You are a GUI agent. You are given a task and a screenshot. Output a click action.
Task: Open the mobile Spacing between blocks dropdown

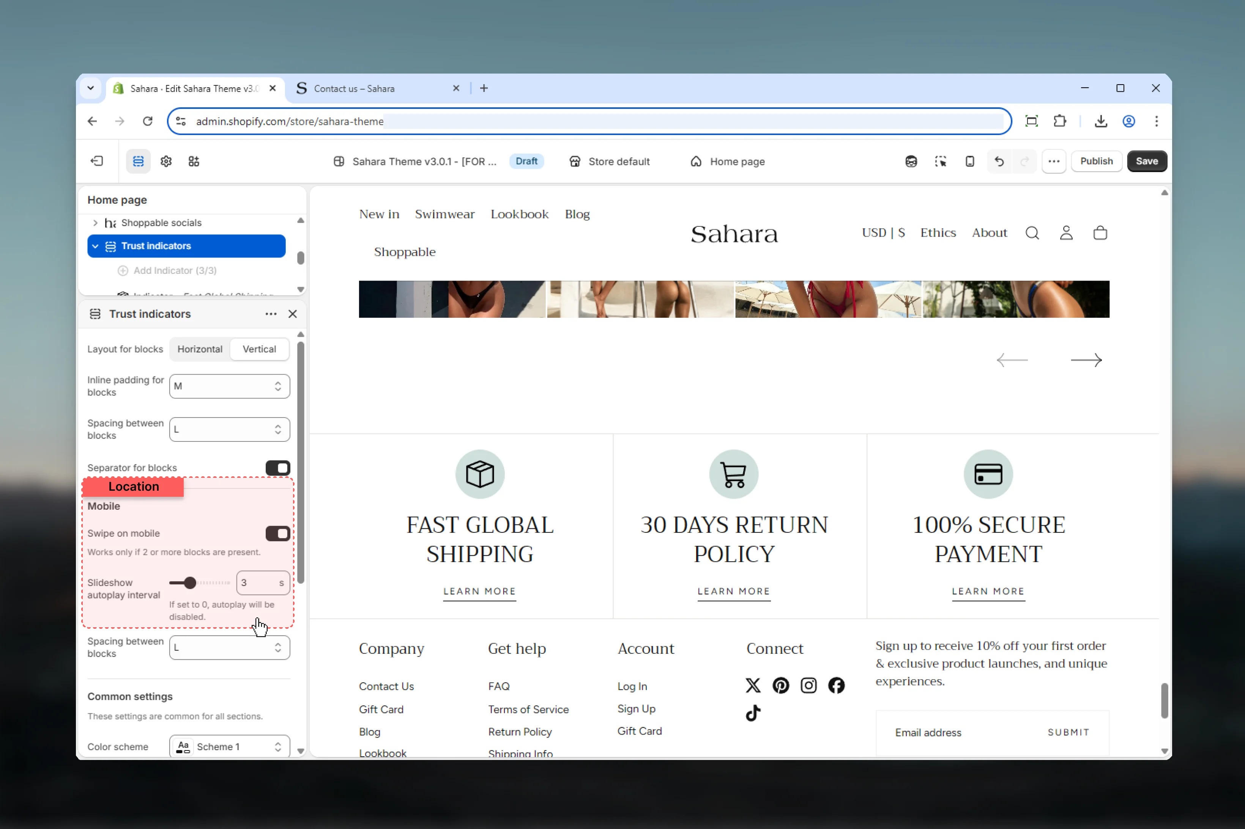click(229, 648)
